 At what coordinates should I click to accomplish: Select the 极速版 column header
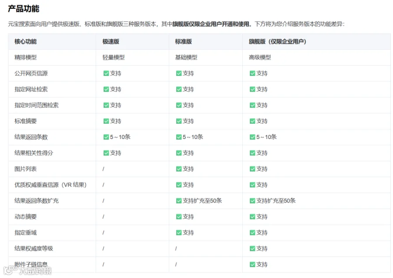(111, 41)
